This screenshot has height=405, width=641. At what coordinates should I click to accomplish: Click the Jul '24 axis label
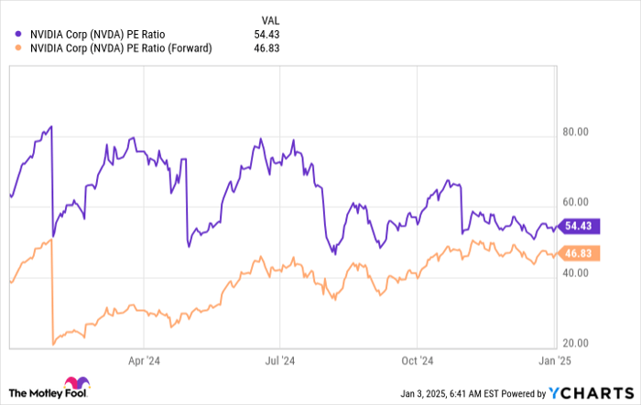tap(279, 360)
